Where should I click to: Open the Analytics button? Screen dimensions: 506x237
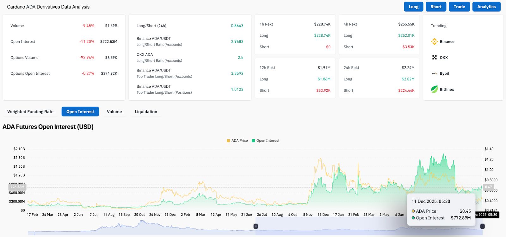[x=486, y=7]
